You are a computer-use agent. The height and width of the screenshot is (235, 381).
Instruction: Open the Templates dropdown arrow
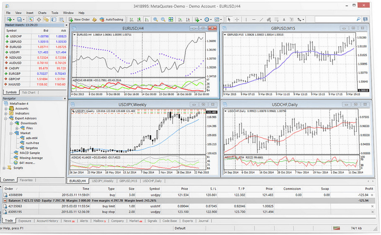coord(221,20)
